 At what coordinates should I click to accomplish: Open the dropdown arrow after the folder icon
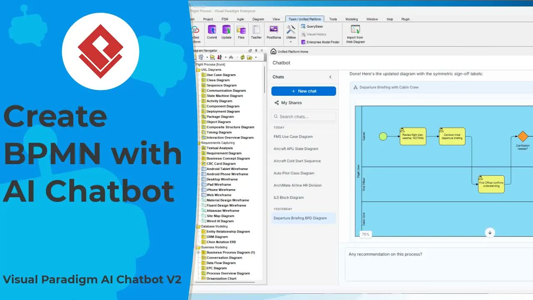point(256,57)
